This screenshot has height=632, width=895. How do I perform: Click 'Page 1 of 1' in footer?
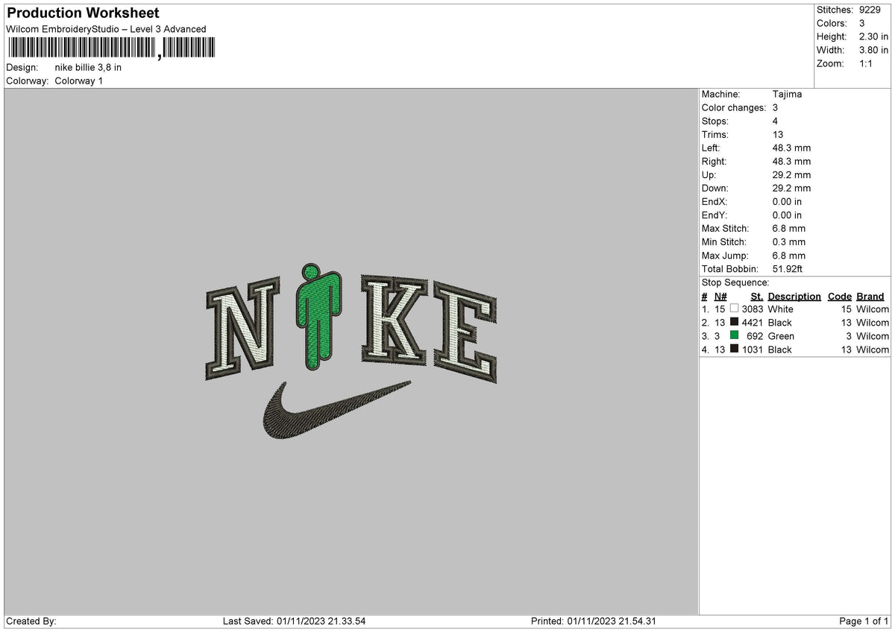864,621
